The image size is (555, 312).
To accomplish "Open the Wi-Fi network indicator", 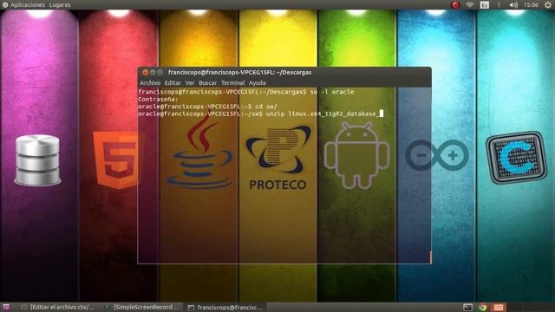I will tap(470, 5).
